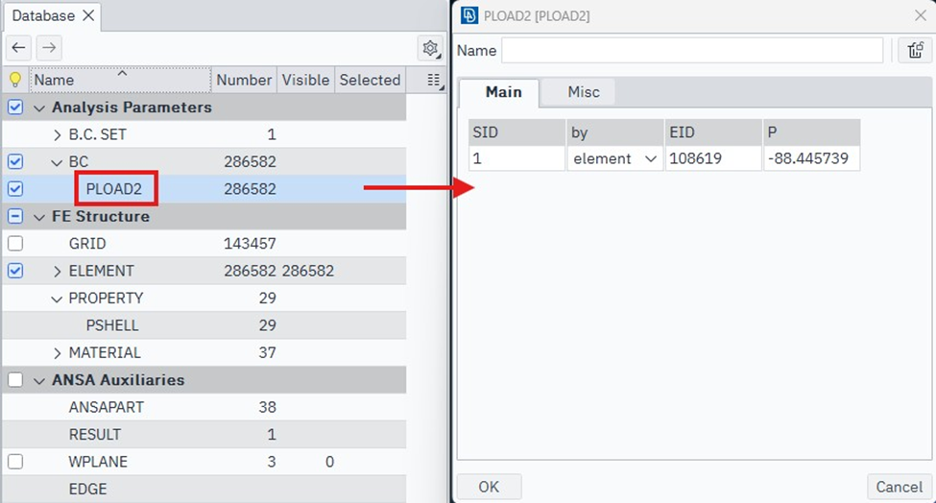Select the PSHELL tree item

click(x=112, y=325)
